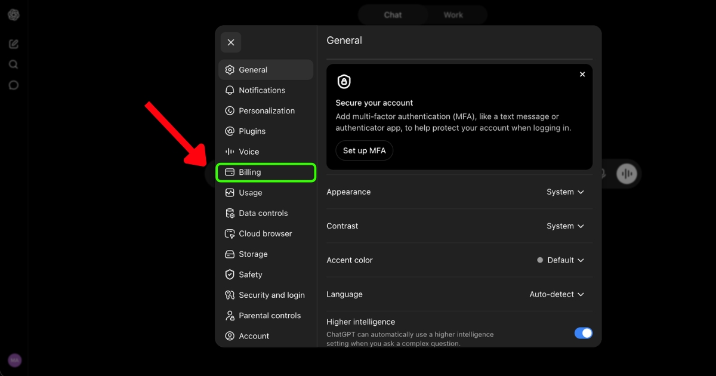Click the circle icon below search in left rail
The height and width of the screenshot is (376, 716).
(x=14, y=85)
